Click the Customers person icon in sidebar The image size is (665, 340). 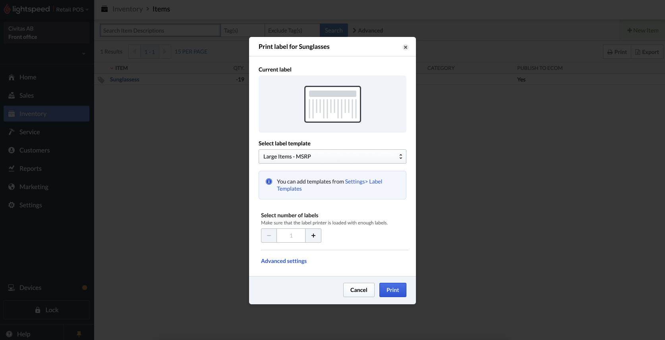click(x=12, y=150)
